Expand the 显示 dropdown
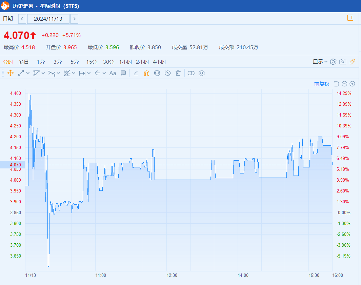 coord(320,62)
